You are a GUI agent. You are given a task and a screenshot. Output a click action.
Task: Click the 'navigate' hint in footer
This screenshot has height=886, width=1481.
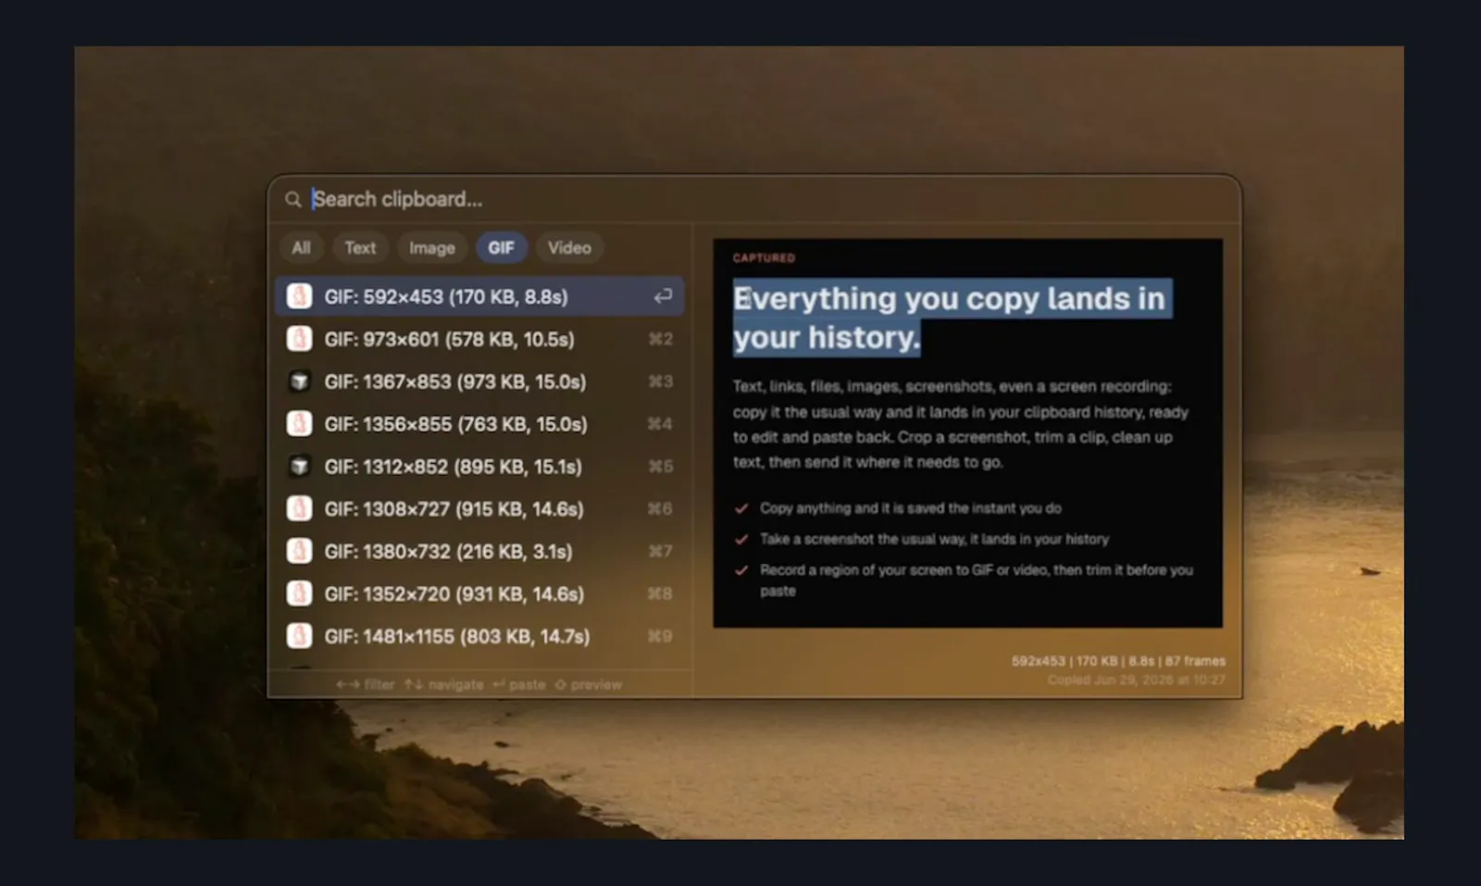click(x=444, y=685)
